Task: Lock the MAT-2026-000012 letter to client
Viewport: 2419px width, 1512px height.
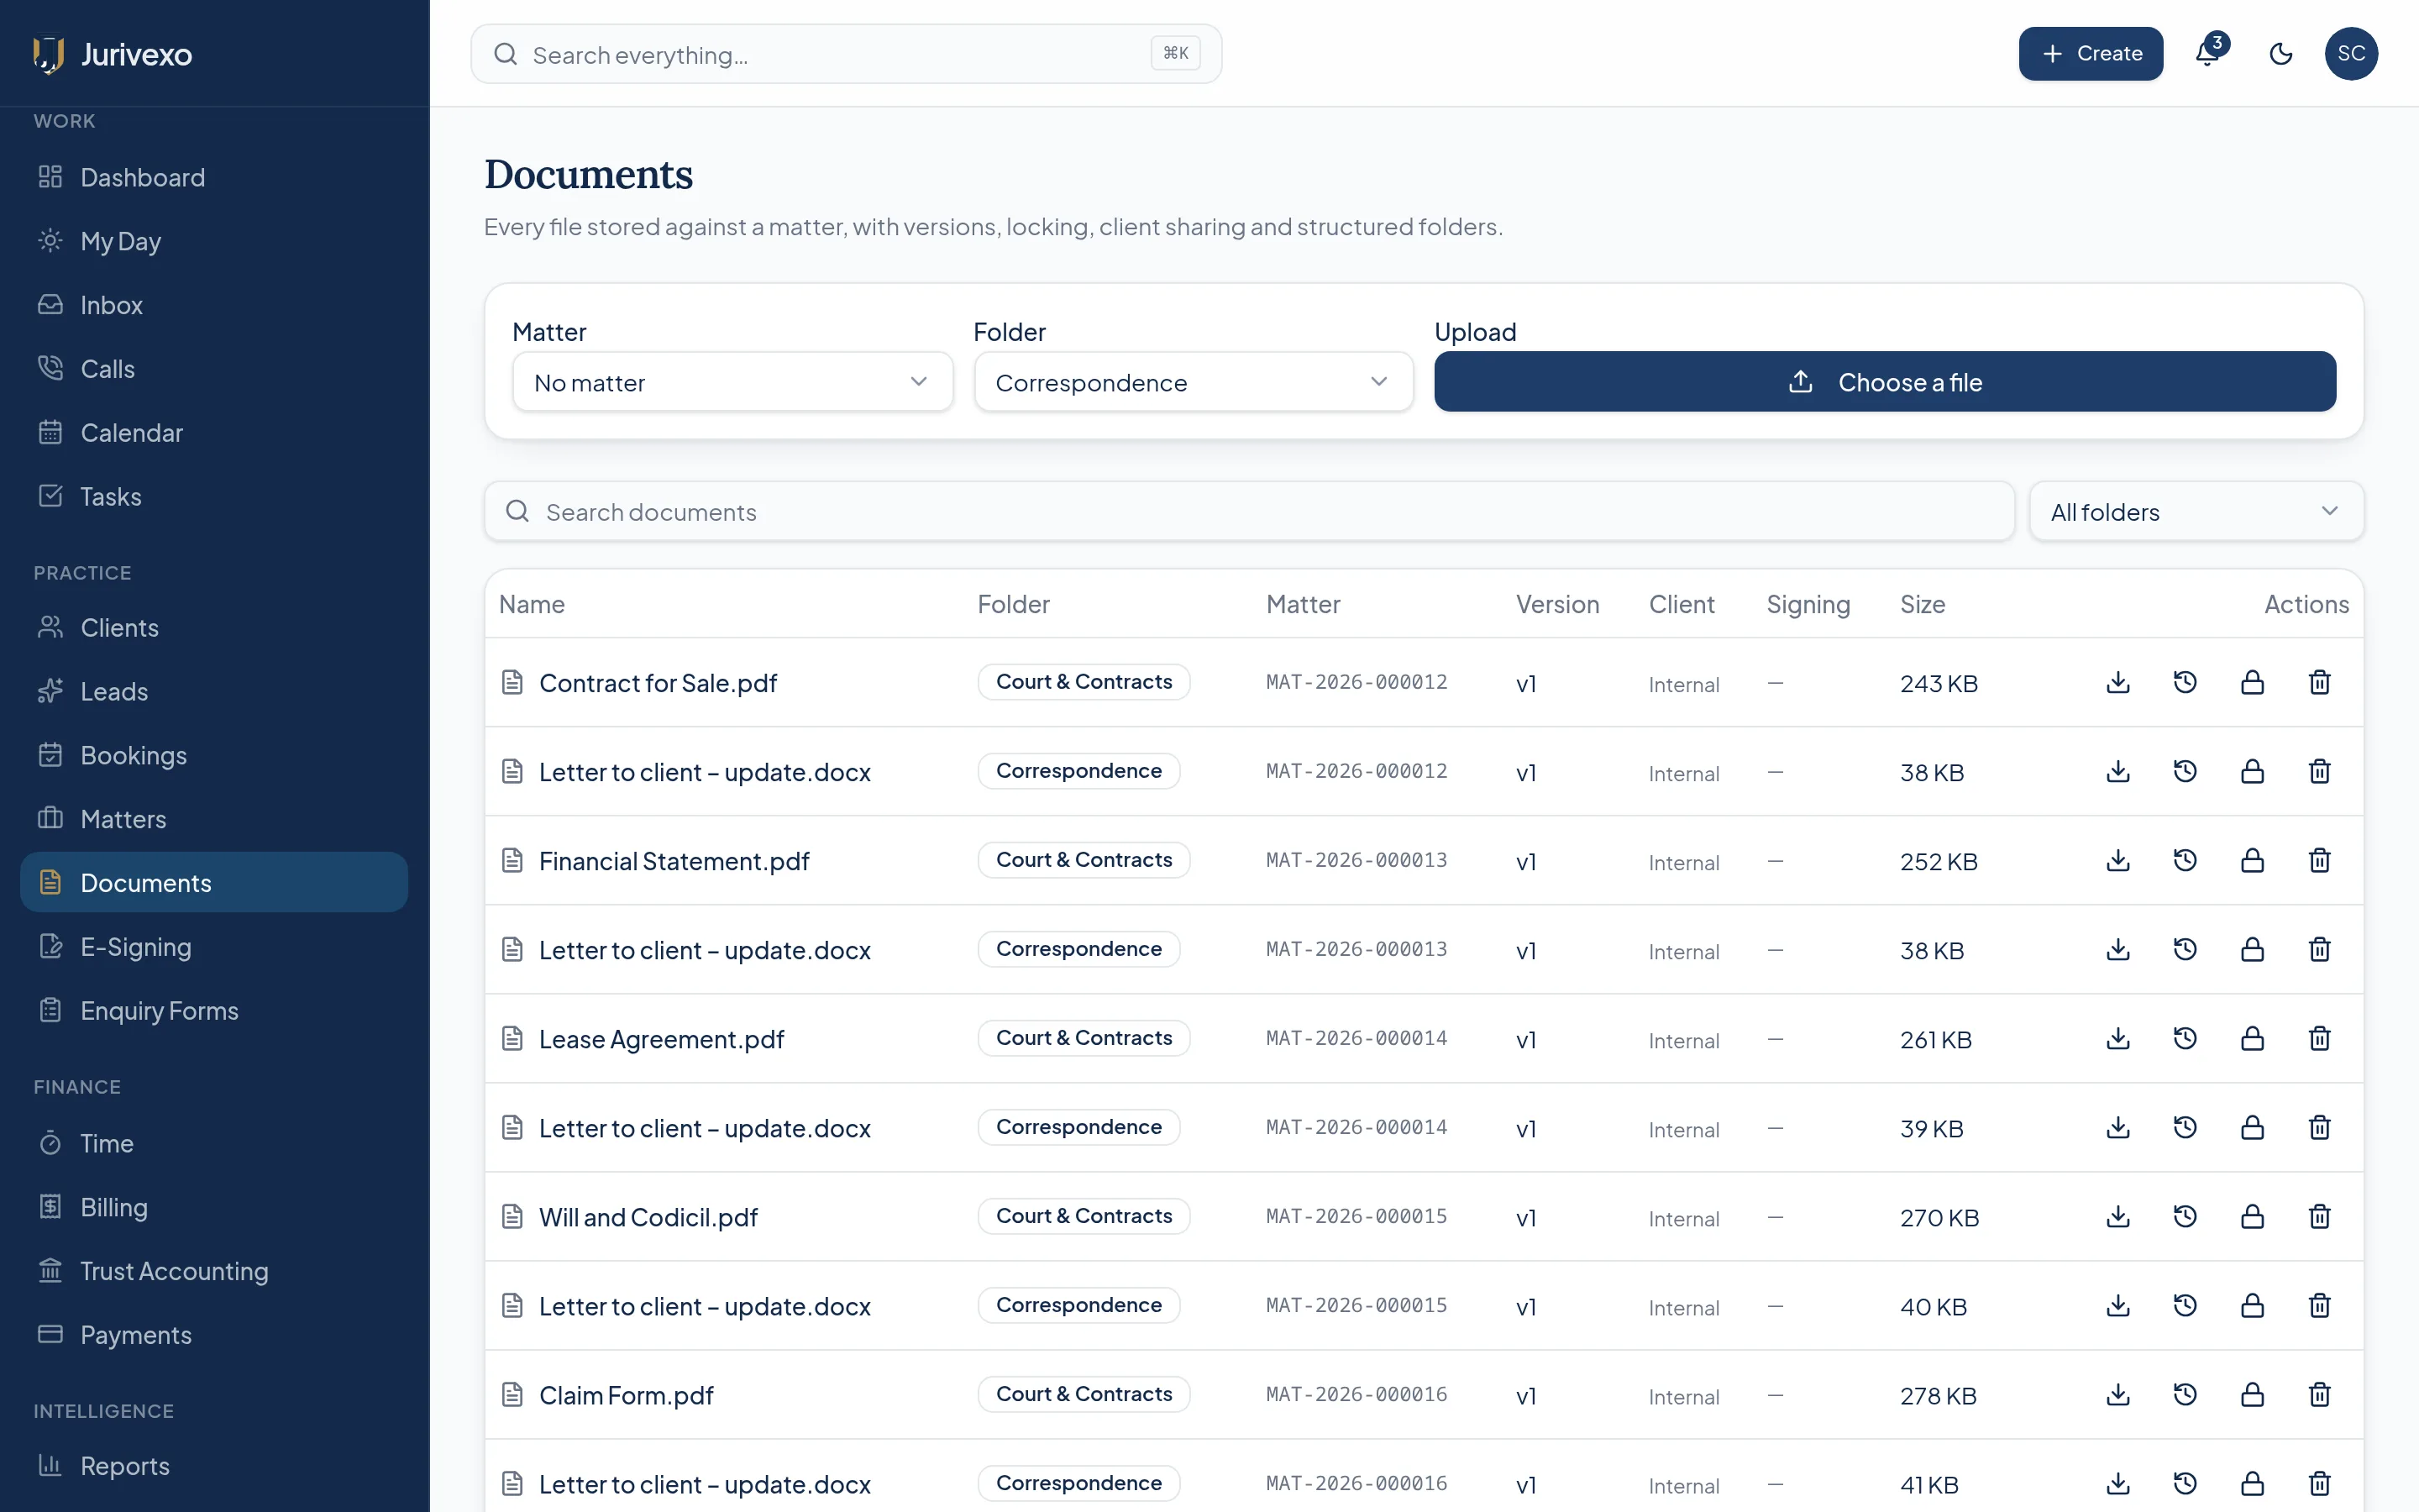Action: click(2252, 771)
